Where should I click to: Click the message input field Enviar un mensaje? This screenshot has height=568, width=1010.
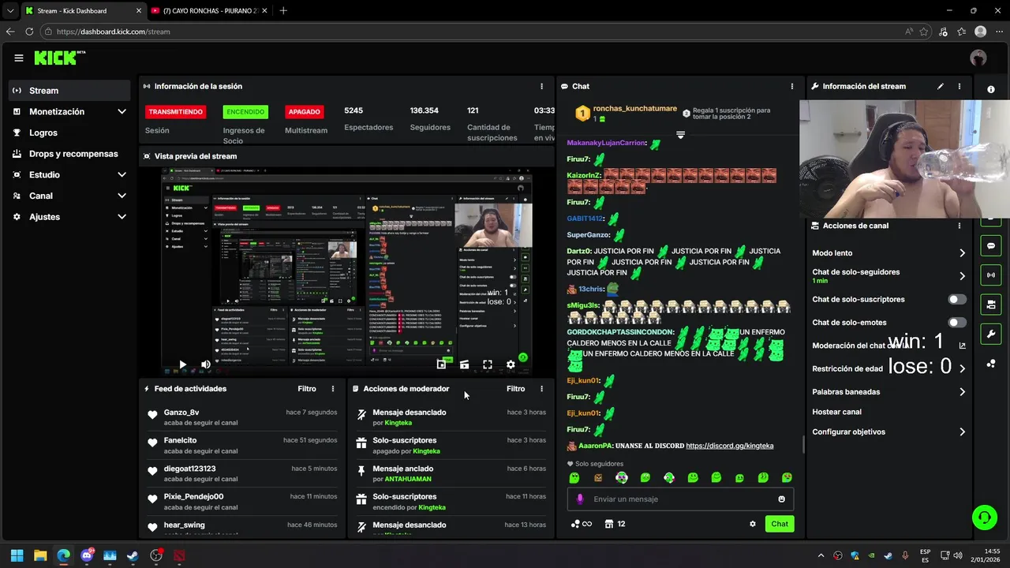pos(680,499)
